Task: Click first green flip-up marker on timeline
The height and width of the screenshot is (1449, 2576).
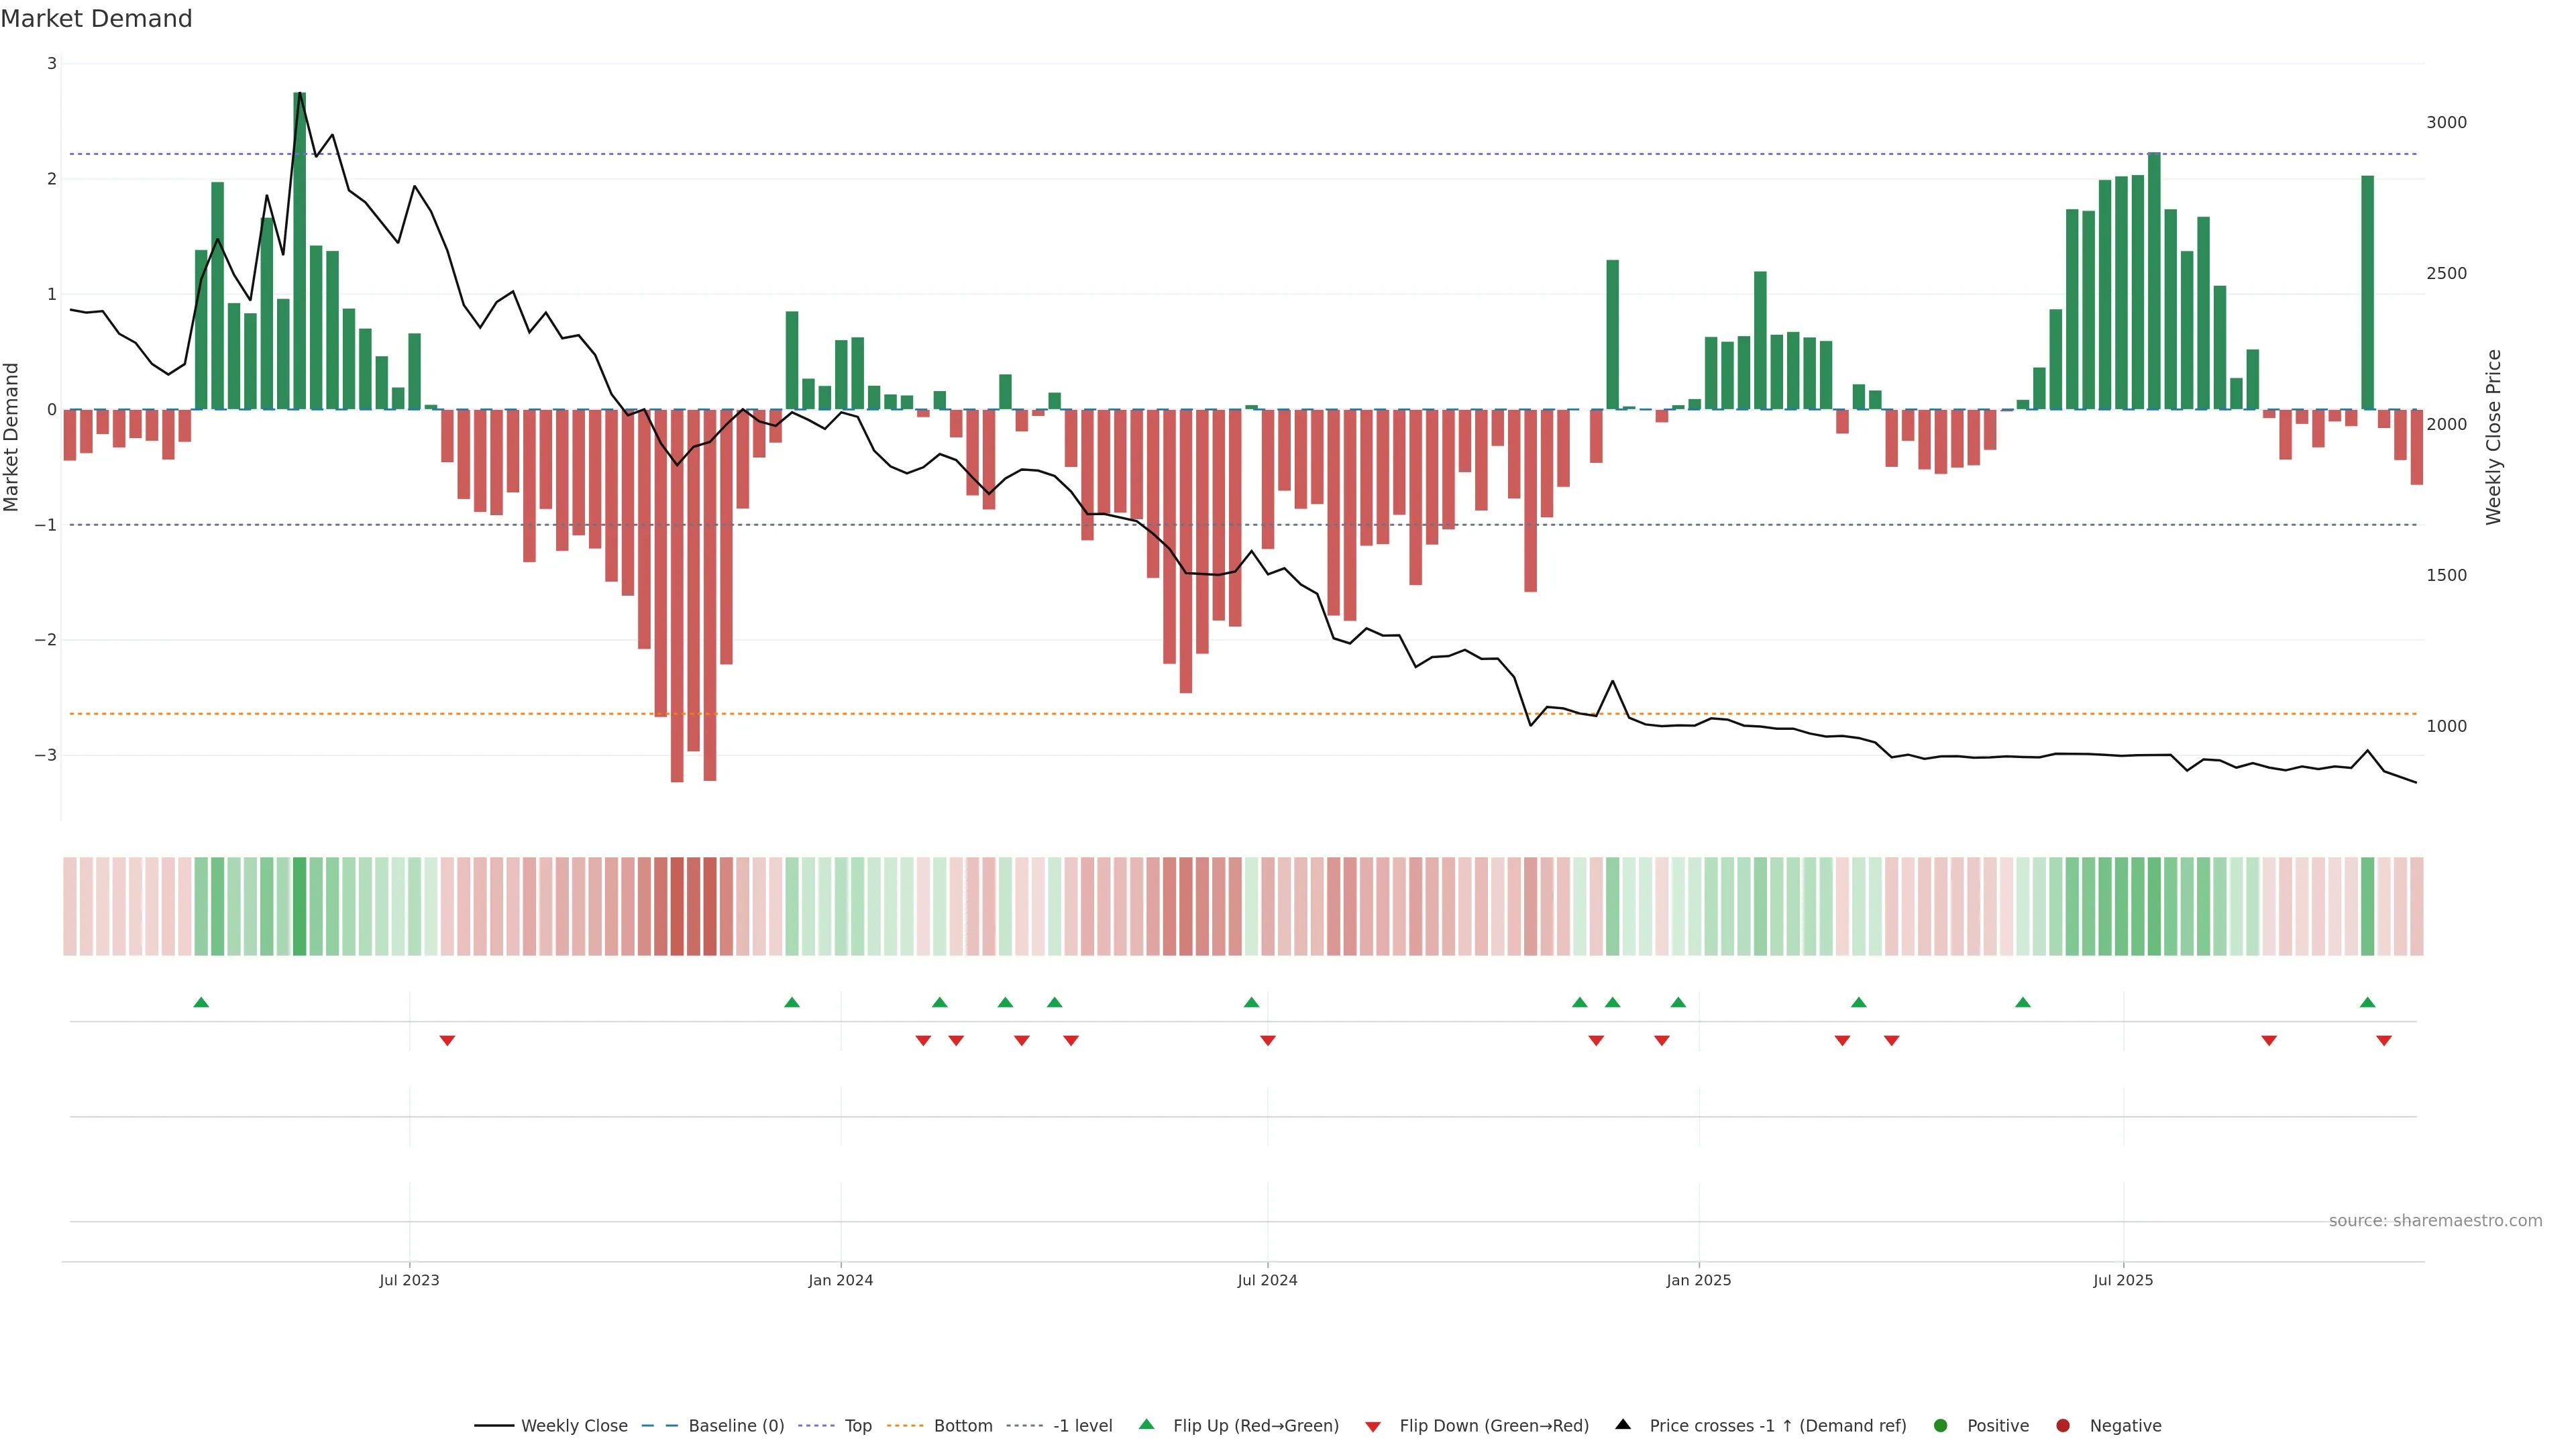Action: pos(201,1002)
